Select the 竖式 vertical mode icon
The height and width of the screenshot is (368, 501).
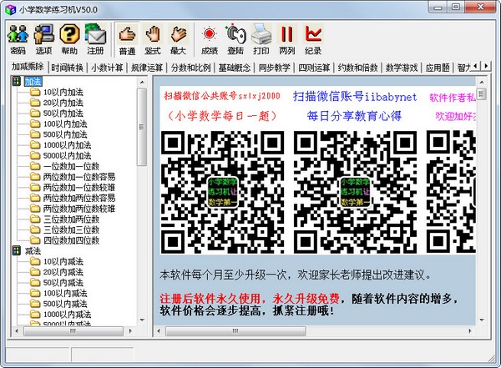pos(153,39)
